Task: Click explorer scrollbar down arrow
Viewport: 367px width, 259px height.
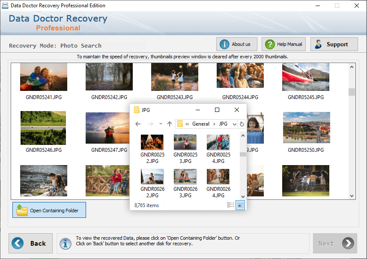Action: (243, 197)
